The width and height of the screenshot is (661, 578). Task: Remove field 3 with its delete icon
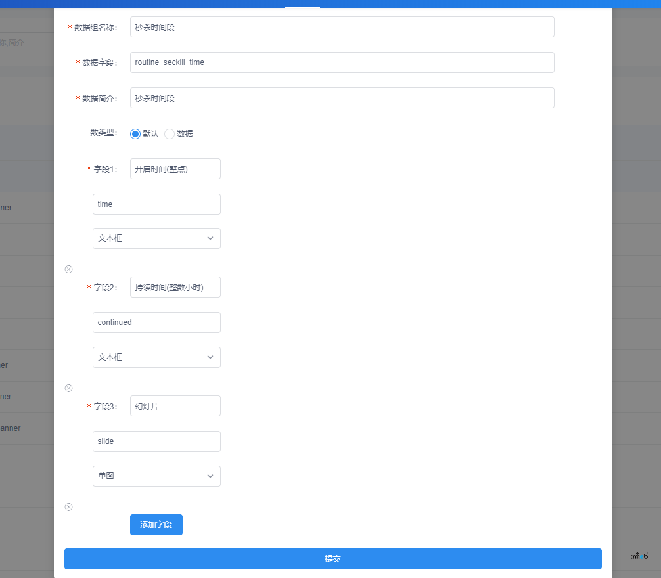(x=69, y=507)
